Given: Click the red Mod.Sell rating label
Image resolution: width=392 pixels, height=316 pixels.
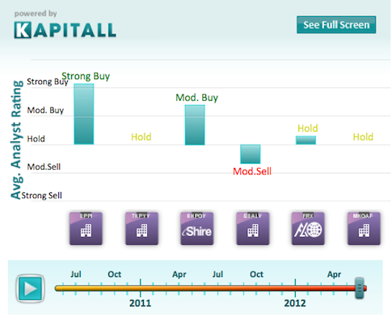Looking at the screenshot, I should pos(252,171).
